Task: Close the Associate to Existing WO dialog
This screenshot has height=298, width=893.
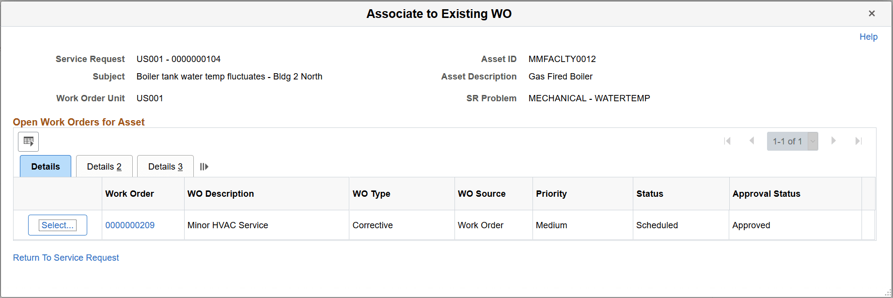Action: click(872, 13)
